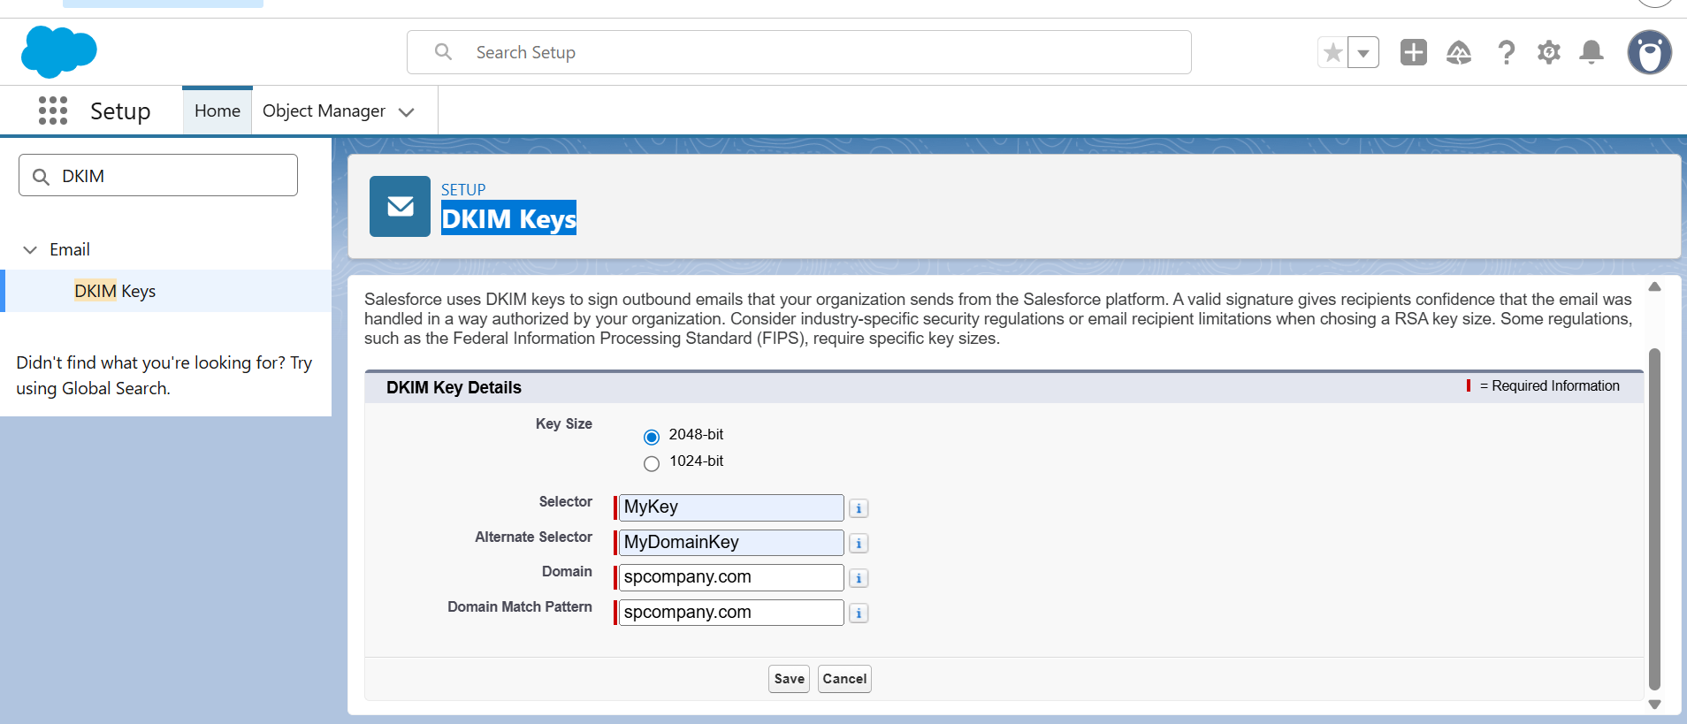This screenshot has width=1687, height=724.
Task: Switch to the Home tab
Action: pyautogui.click(x=218, y=111)
